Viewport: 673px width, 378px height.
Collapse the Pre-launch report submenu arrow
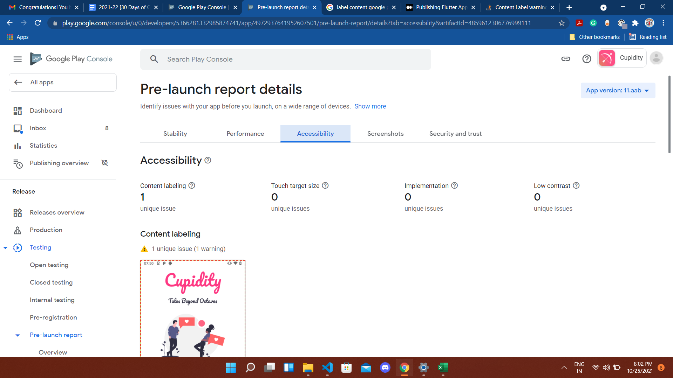pos(18,335)
